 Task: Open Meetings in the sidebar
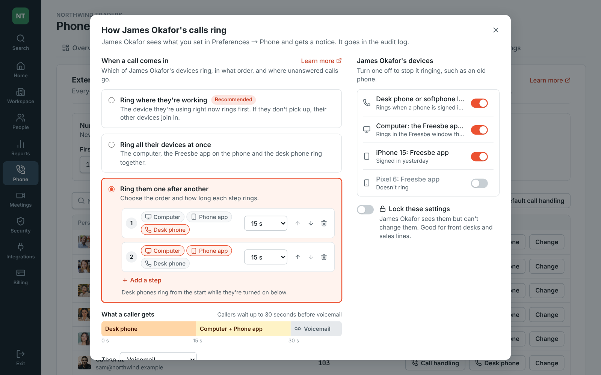[21, 199]
